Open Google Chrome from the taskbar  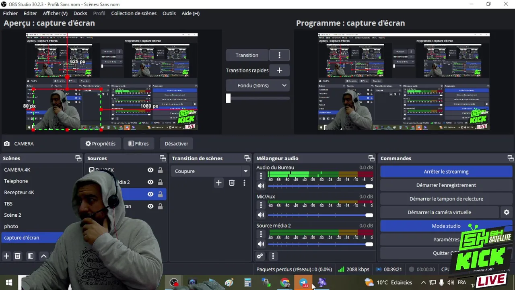coord(285,282)
